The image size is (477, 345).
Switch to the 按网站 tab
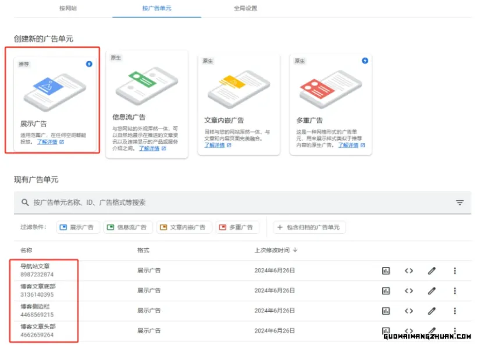68,8
